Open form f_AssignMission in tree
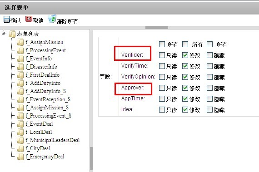Viewport: 259px width, 172px height. tap(44, 42)
